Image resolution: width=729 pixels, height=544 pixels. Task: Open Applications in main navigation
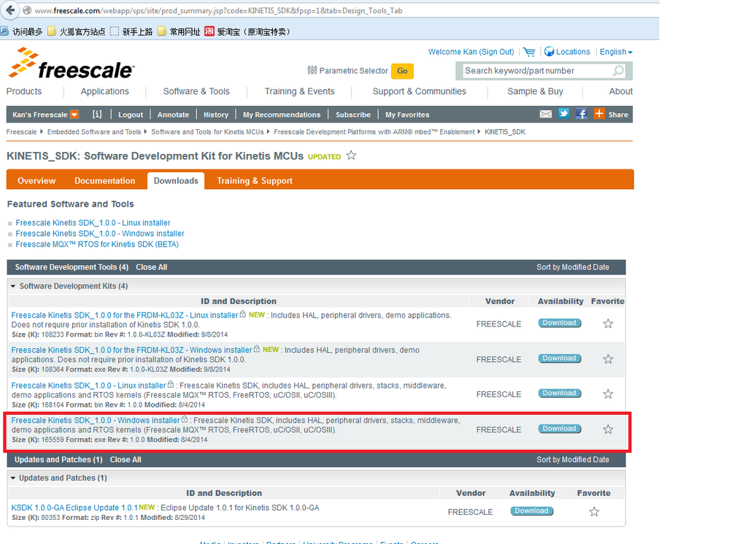click(104, 91)
